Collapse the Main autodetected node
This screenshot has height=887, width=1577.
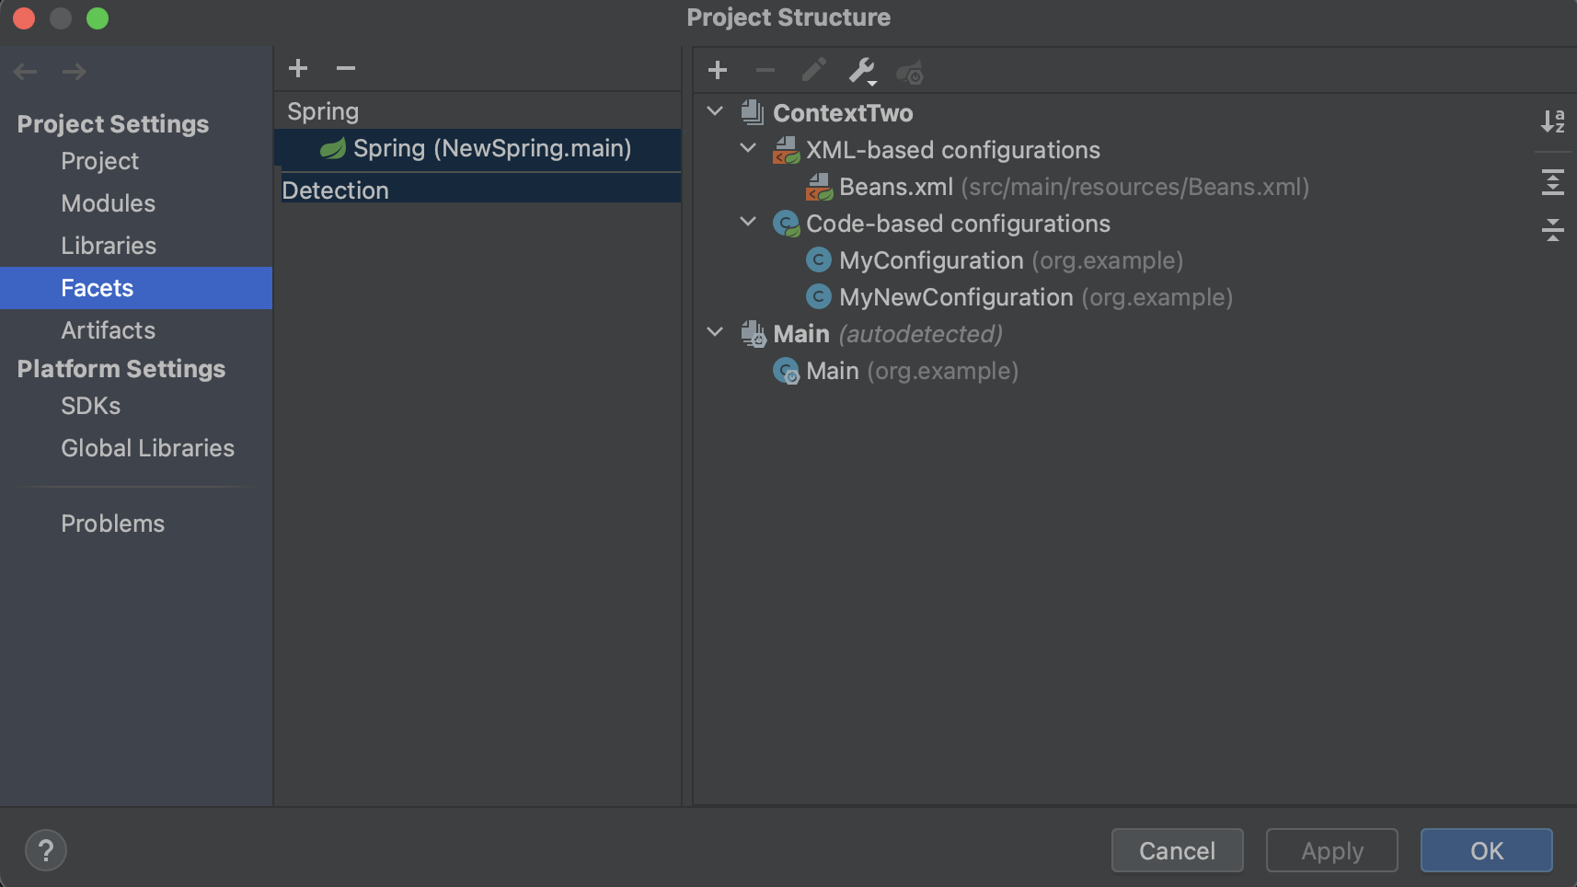point(715,333)
